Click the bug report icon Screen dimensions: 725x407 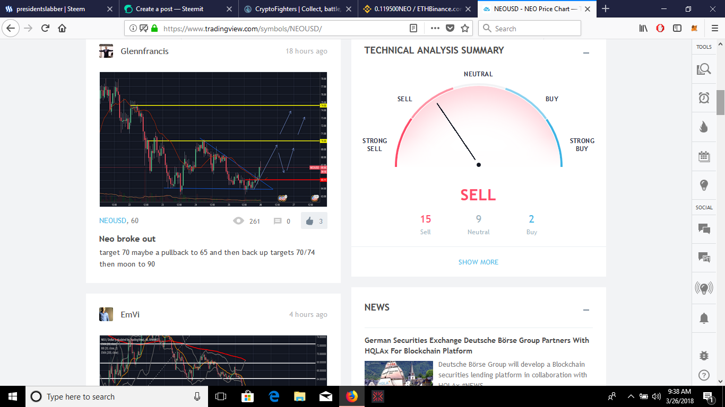pyautogui.click(x=704, y=356)
